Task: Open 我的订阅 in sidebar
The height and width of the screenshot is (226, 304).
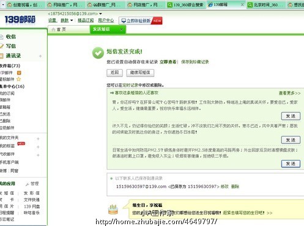Action: click(7, 93)
